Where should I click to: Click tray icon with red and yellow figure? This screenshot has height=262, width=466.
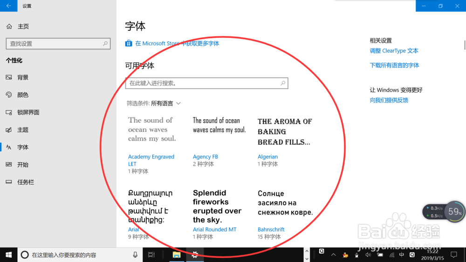[x=345, y=255]
